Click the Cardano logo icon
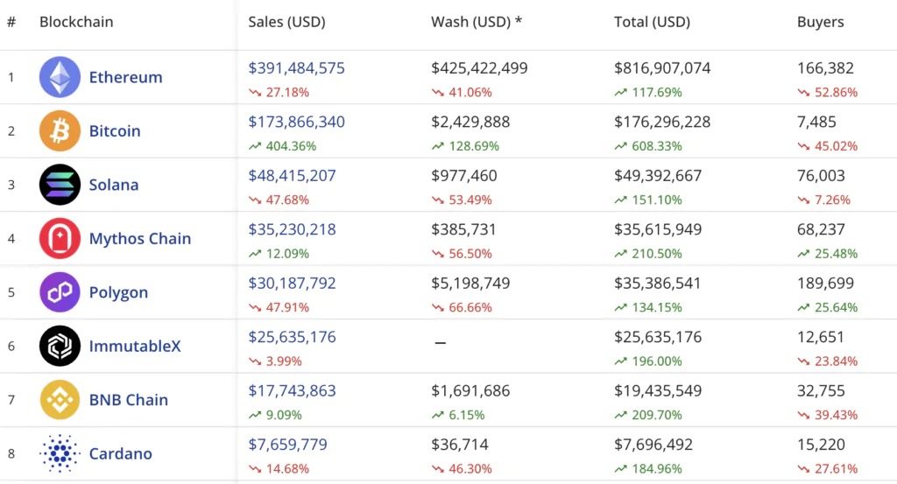Viewport: 897px width, 484px height. point(60,453)
